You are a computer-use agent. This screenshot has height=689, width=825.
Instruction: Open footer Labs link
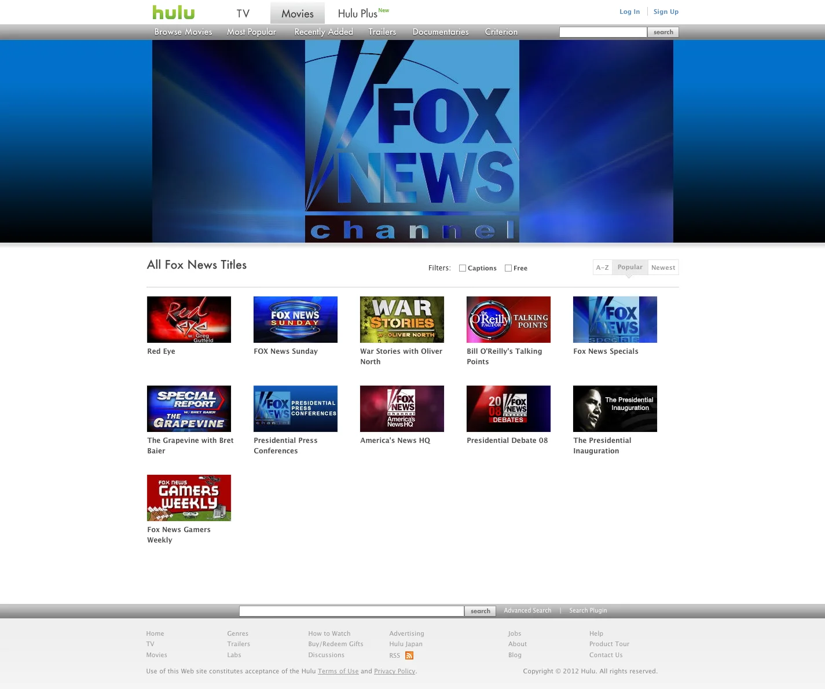234,655
